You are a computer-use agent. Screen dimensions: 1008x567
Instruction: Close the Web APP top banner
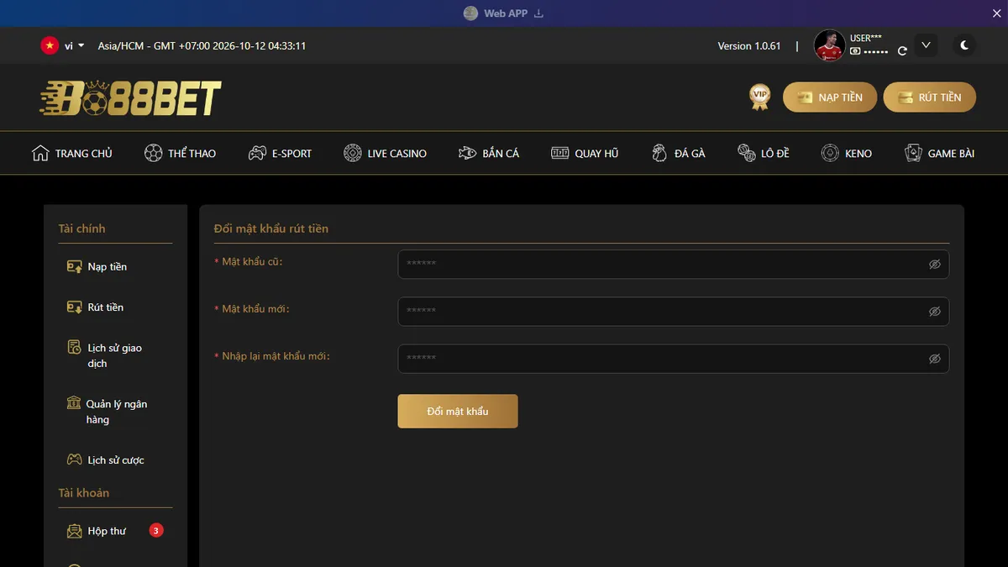pos(997,13)
